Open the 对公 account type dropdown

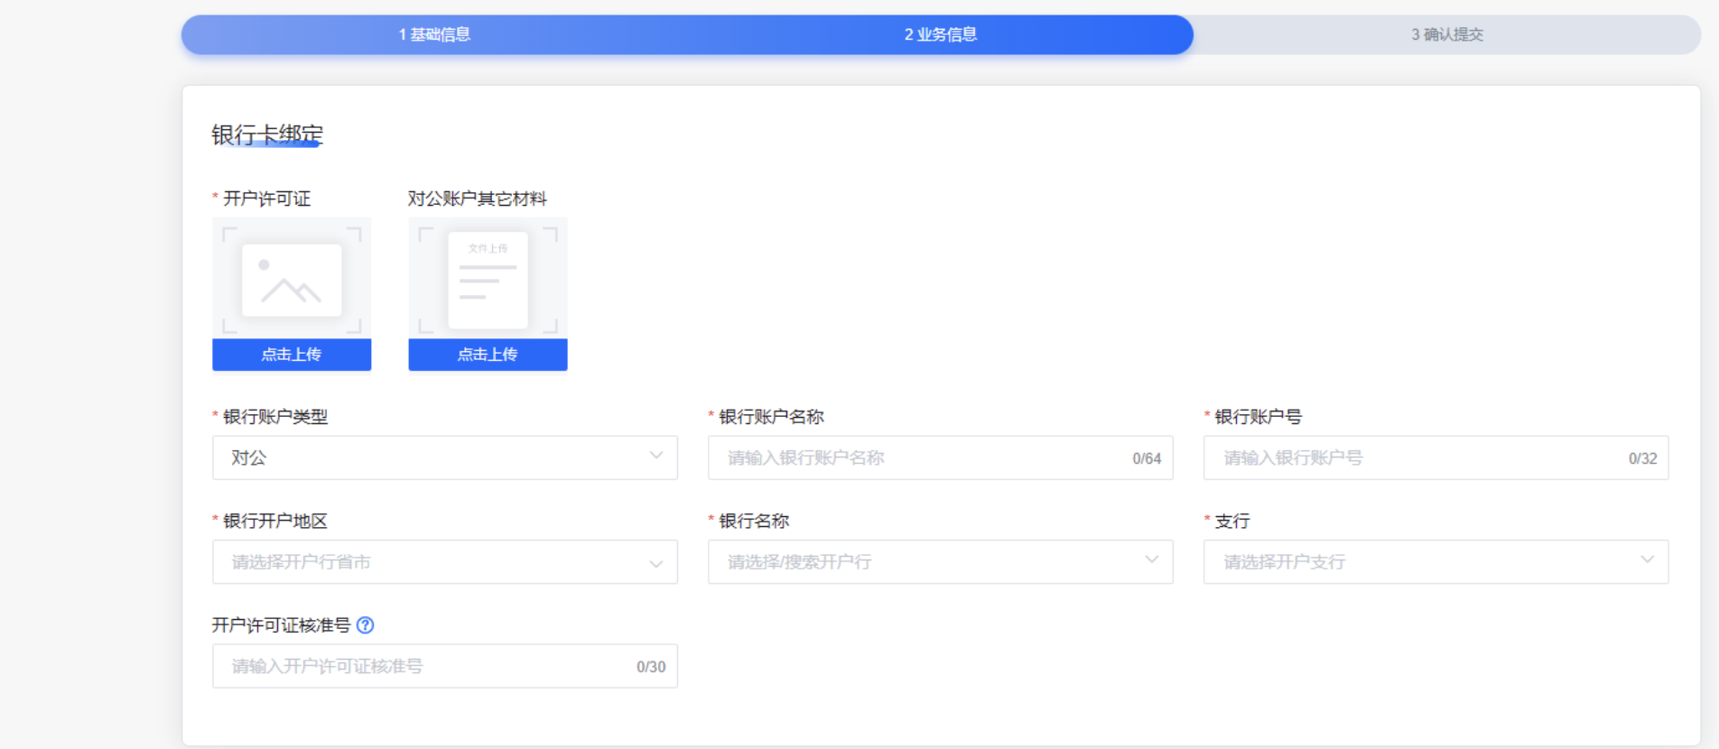click(x=433, y=458)
